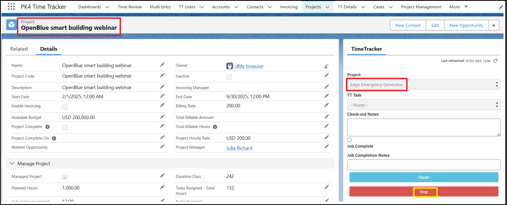
Task: Click the owner avatar icon
Action: click(230, 66)
